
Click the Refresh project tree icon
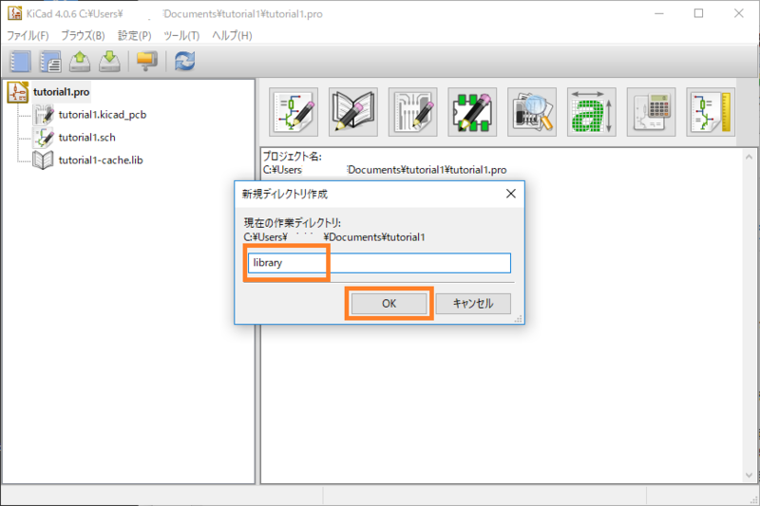point(184,62)
